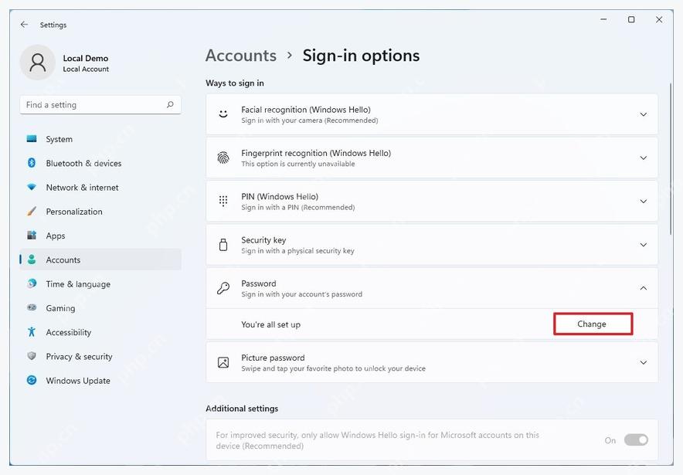Click 'Swipe and tap your favorite photo' description
The image size is (683, 475).
pos(333,368)
